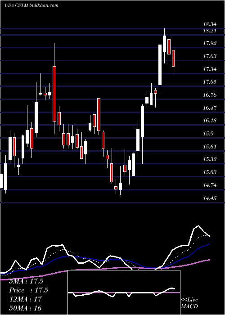Click the 17.05 price axis label
225x315 pixels.
(x=210, y=82)
